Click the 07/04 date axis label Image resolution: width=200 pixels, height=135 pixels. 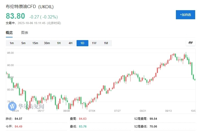(x=92, y=110)
